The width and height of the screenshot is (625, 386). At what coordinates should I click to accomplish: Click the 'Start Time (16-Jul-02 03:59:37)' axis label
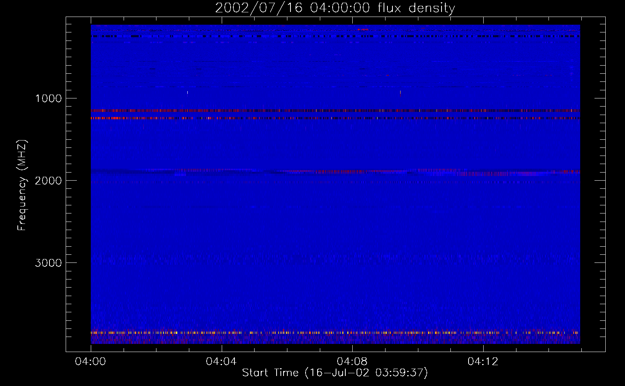coord(335,373)
